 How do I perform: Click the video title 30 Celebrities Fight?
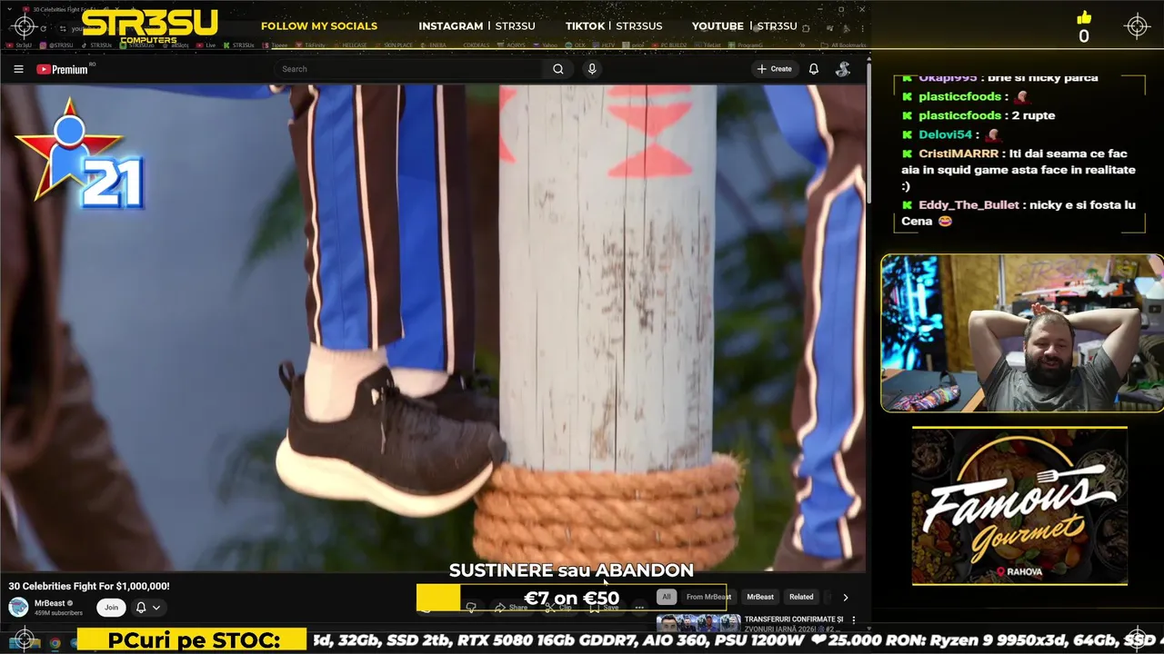(x=89, y=586)
